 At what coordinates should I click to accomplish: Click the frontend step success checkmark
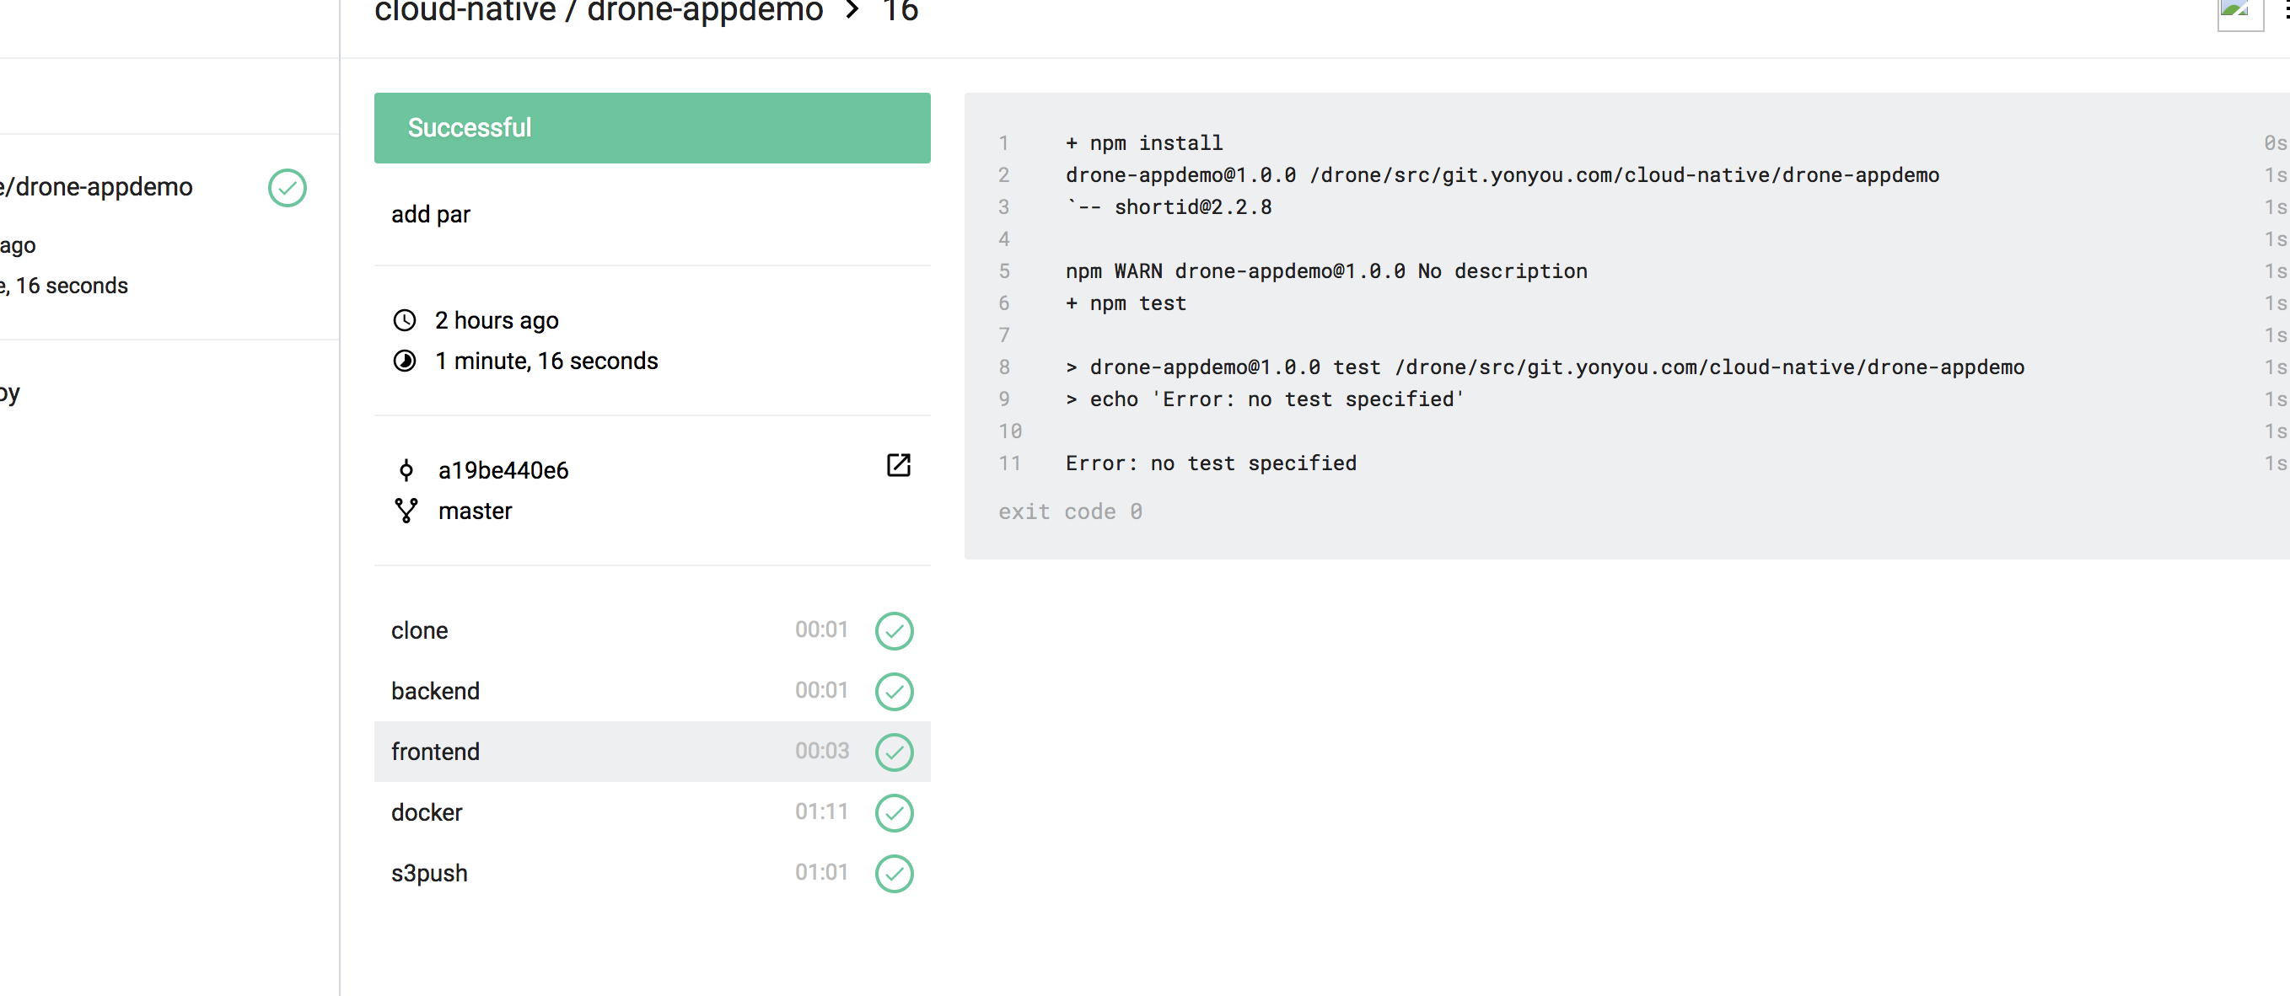point(894,752)
